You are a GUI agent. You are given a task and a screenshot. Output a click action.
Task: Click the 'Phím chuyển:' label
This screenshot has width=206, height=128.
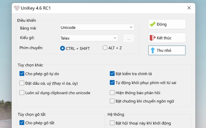tap(31, 48)
